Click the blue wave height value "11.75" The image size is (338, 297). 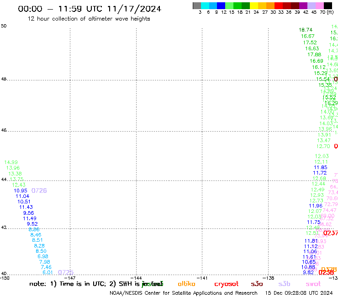[314, 223]
